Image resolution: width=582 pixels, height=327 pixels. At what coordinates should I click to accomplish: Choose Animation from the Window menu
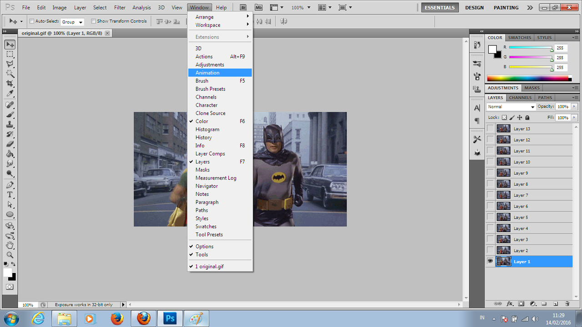[220, 73]
